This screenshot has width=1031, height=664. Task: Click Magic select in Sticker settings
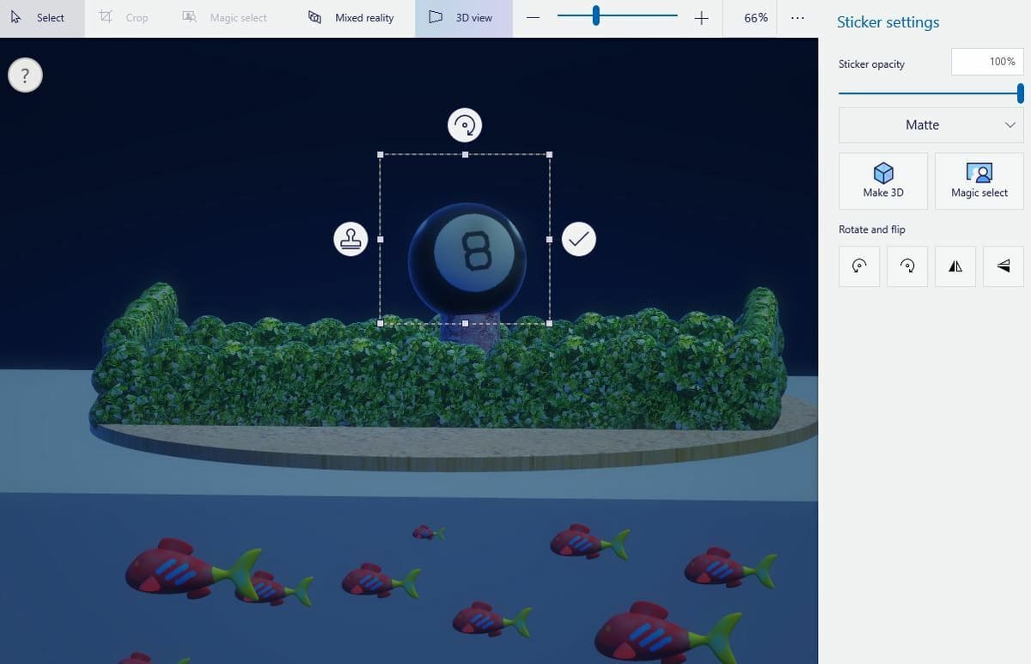(x=979, y=180)
